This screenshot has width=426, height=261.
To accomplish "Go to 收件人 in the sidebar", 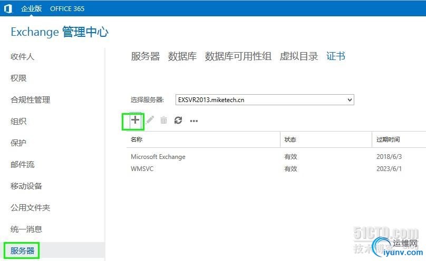I will click(x=22, y=57).
